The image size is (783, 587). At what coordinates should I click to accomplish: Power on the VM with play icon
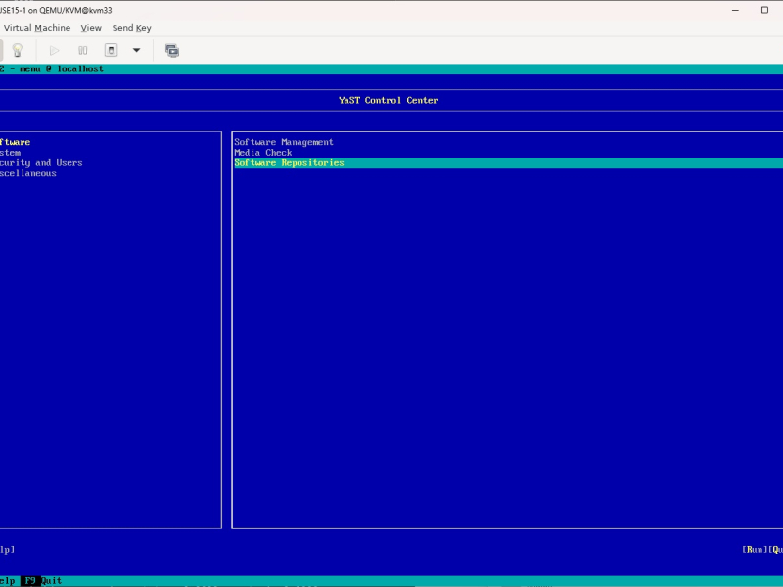[55, 51]
